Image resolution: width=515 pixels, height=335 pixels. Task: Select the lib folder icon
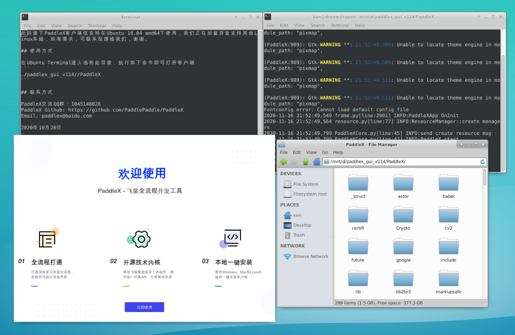pos(358,278)
